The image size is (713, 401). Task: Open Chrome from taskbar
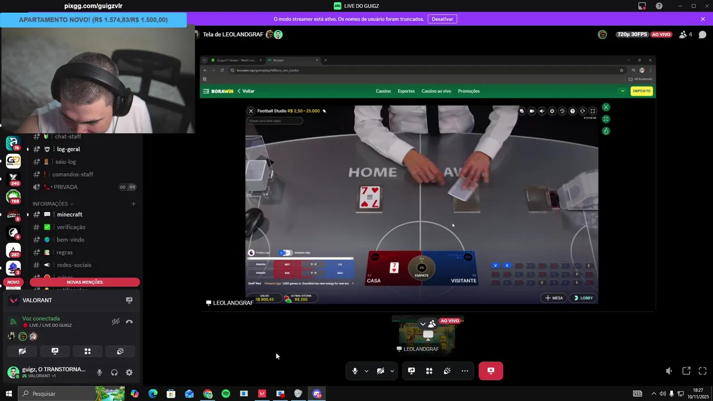(208, 394)
